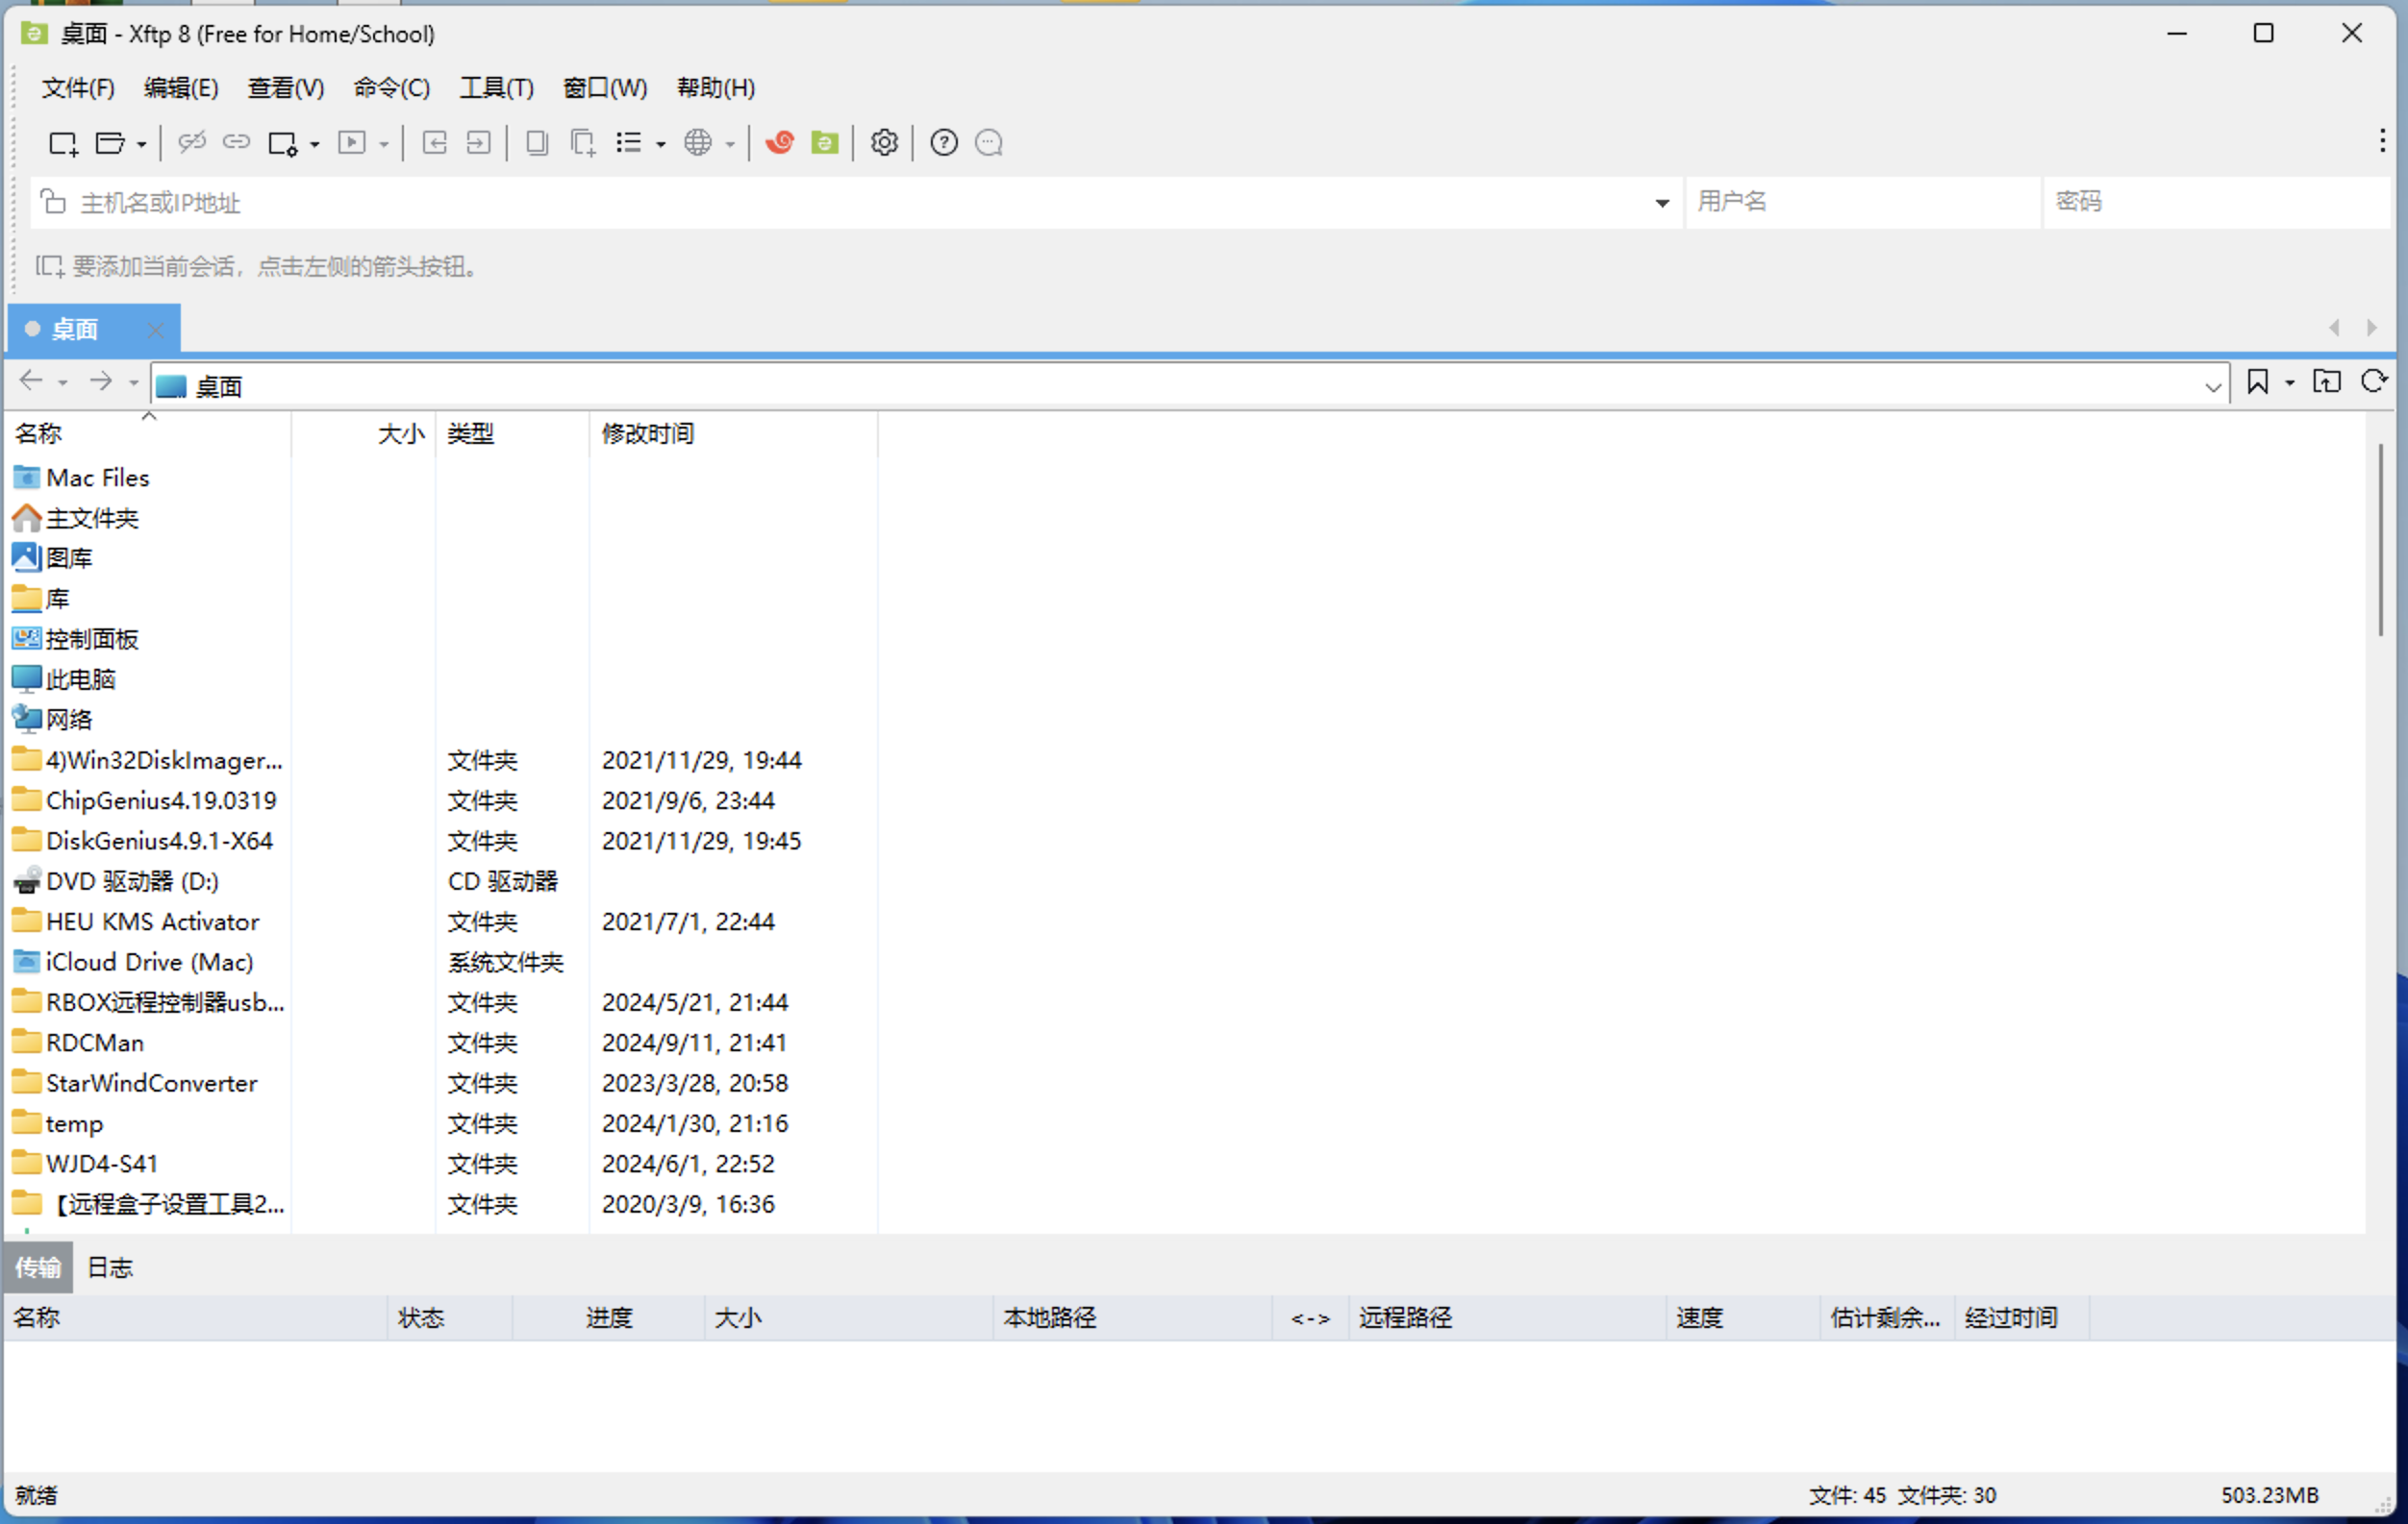This screenshot has height=1524, width=2408.
Task: Expand the bookmark dropdown arrow
Action: coord(2290,383)
